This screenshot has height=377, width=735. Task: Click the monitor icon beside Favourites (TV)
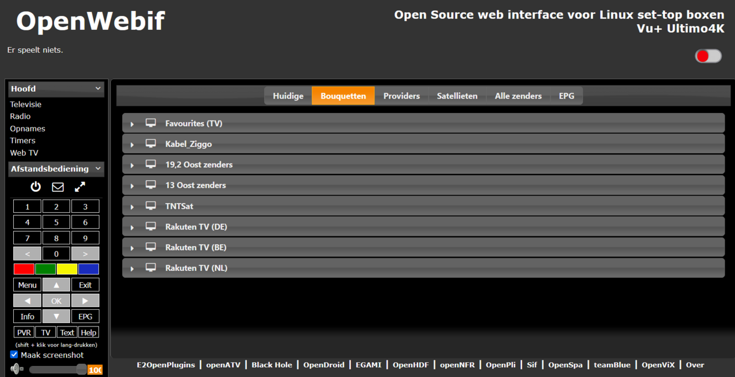click(x=150, y=123)
